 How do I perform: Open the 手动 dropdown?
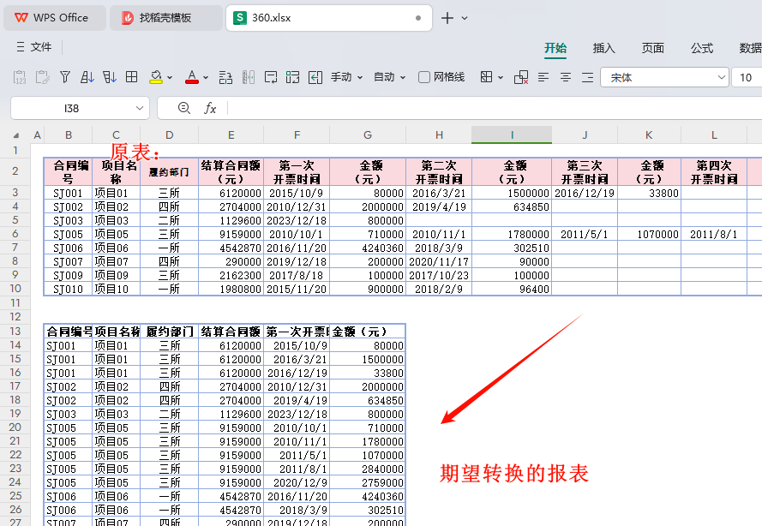click(346, 77)
